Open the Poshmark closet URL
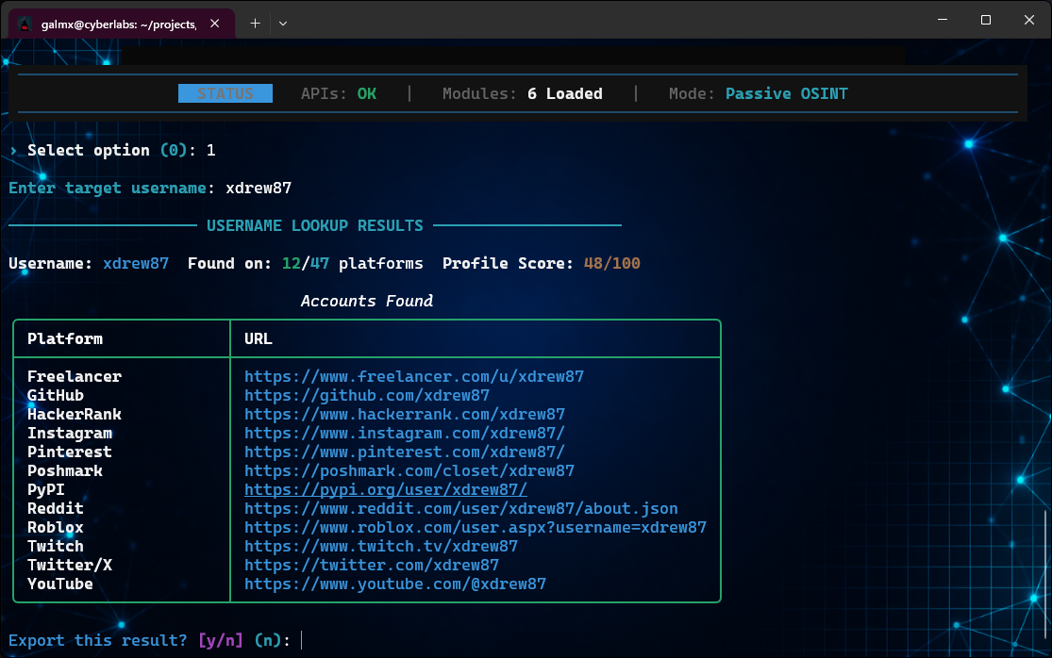This screenshot has width=1052, height=658. (409, 470)
